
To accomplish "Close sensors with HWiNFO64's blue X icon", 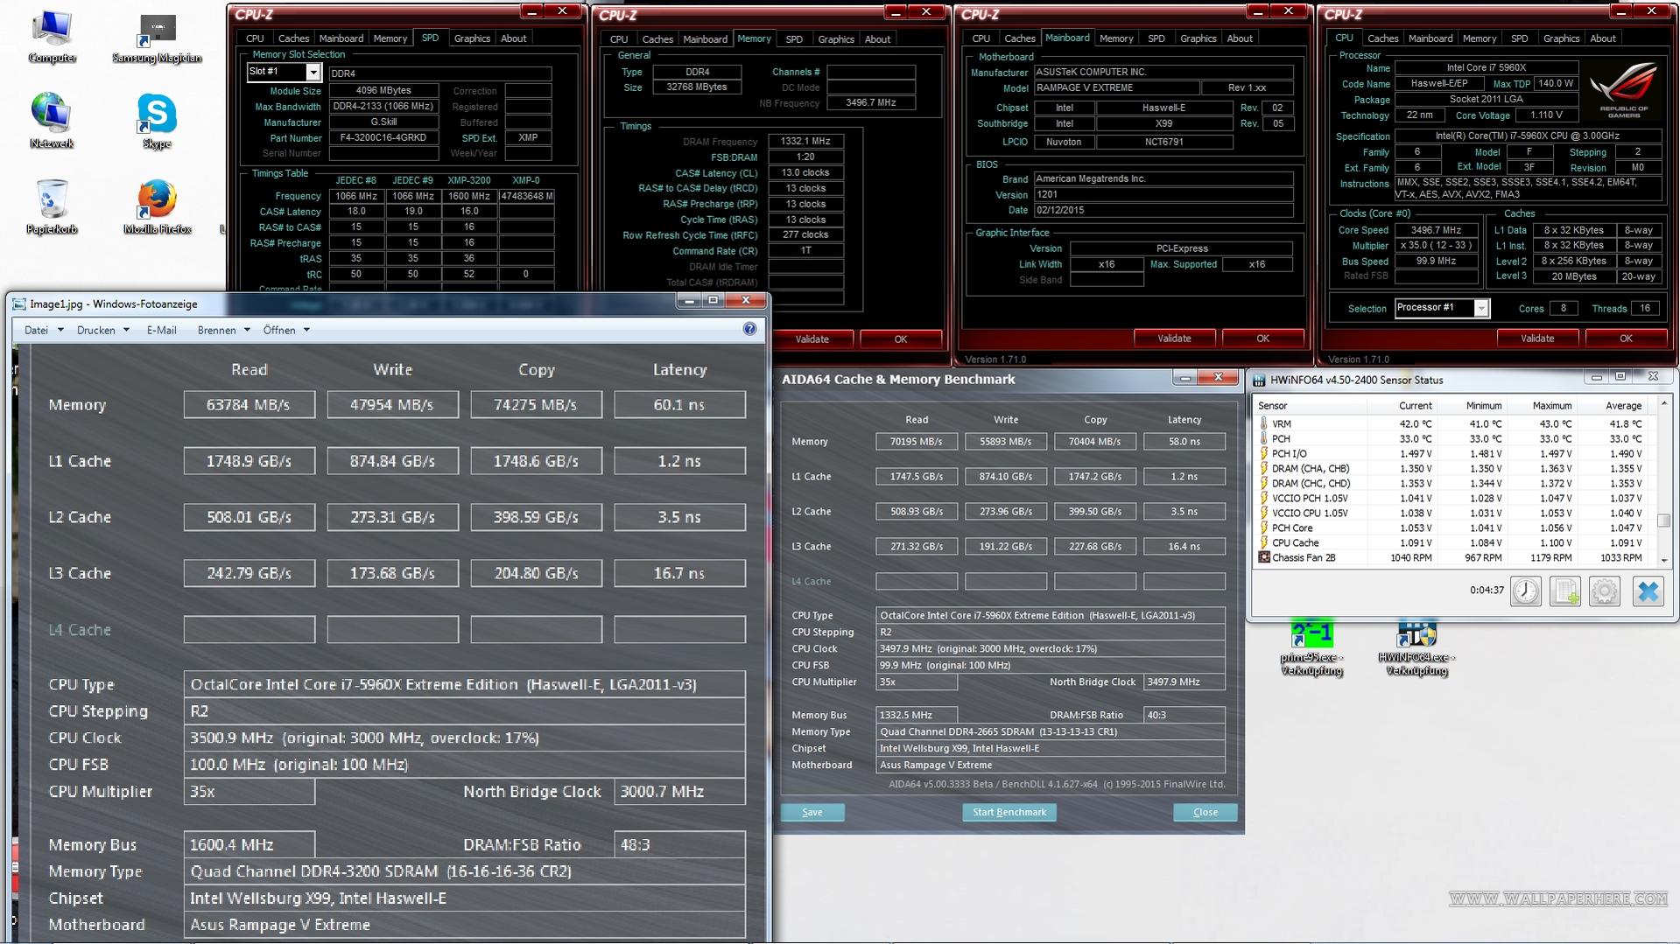I will click(x=1648, y=591).
